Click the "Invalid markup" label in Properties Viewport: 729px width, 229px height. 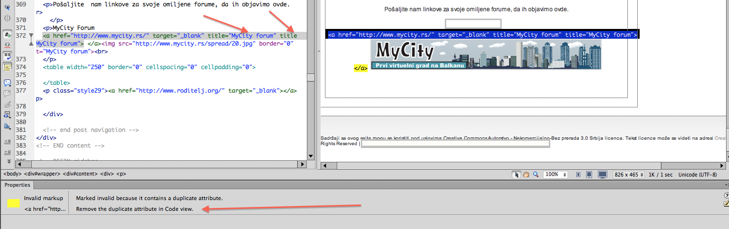click(x=44, y=198)
